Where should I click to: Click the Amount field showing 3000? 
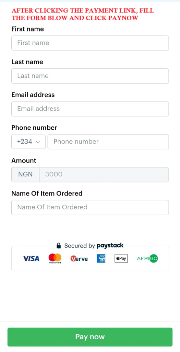coord(104,174)
